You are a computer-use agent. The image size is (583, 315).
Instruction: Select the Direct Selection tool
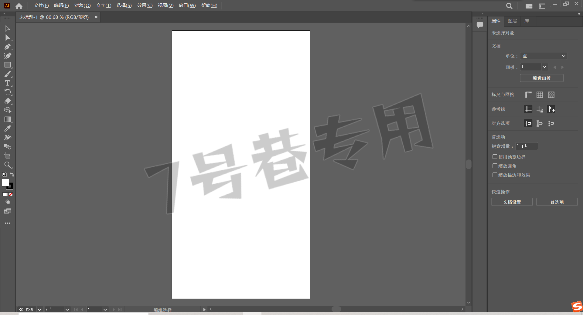(x=8, y=38)
